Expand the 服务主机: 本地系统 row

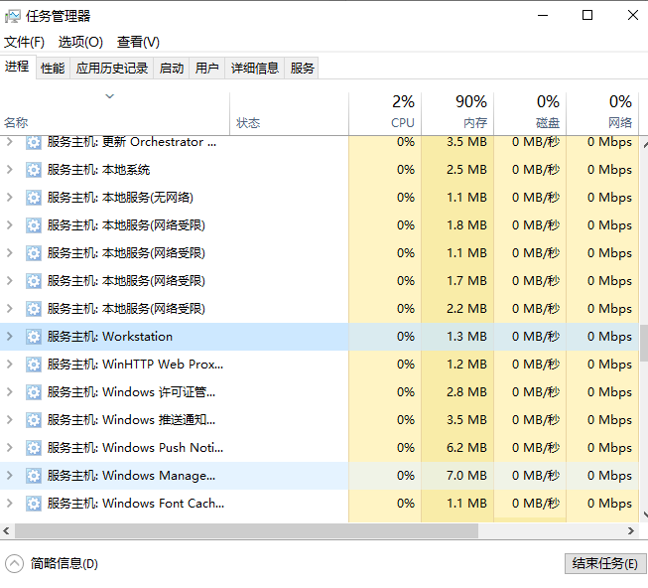pos(10,170)
